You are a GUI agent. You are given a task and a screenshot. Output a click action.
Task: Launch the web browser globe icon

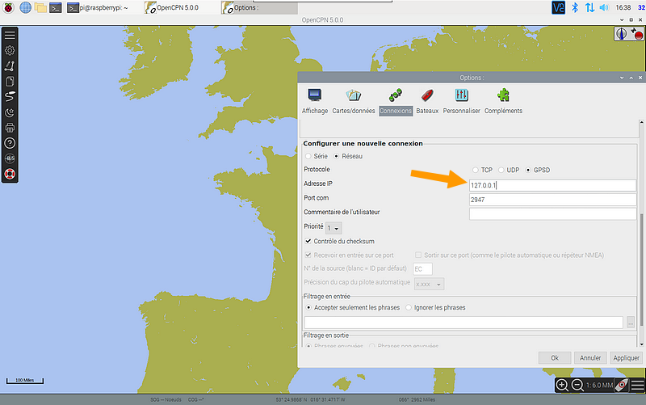tap(26, 7)
